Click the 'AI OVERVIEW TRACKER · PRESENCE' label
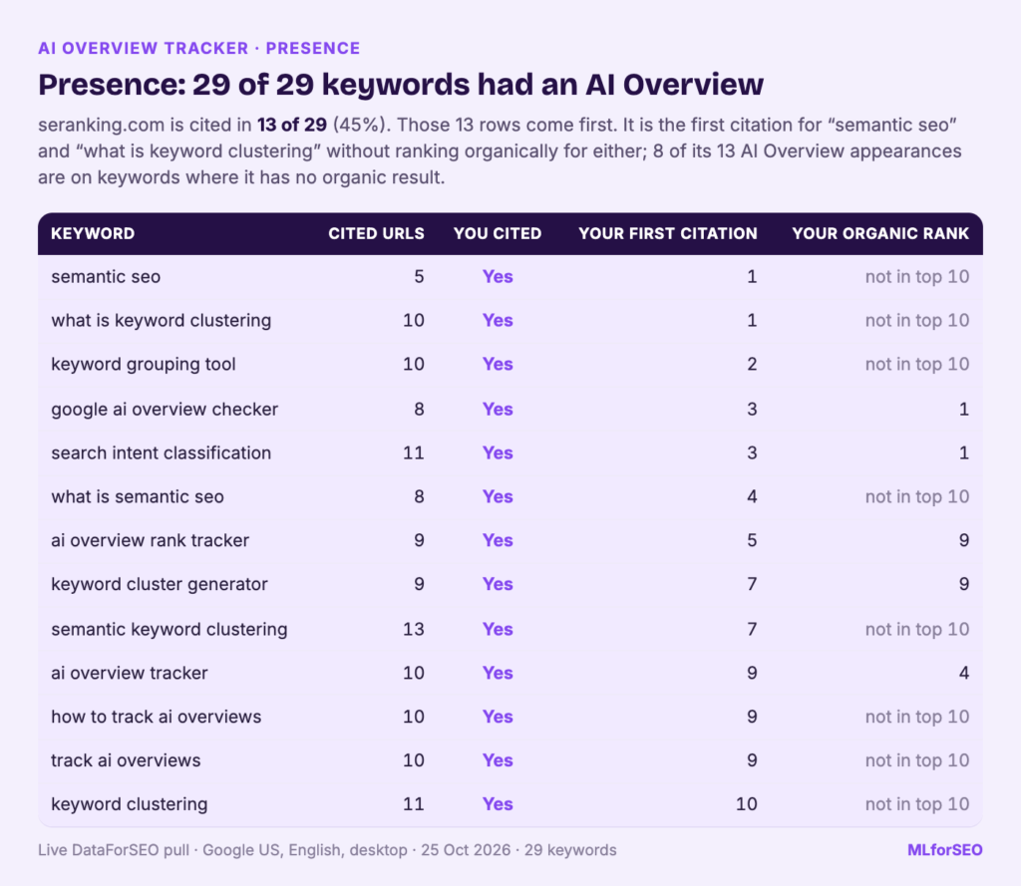This screenshot has height=886, width=1021. click(198, 48)
